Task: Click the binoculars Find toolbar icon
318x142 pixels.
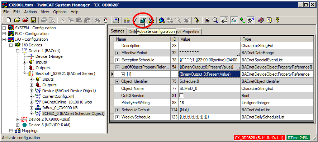Action: tap(97, 20)
